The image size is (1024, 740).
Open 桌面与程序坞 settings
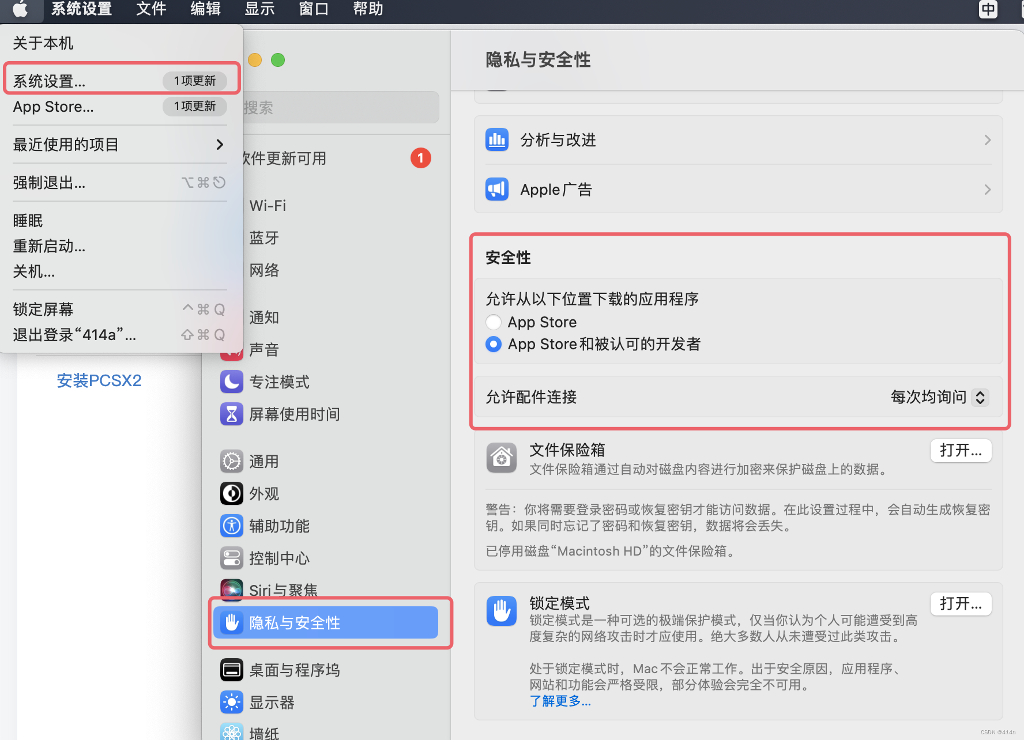tap(232, 670)
